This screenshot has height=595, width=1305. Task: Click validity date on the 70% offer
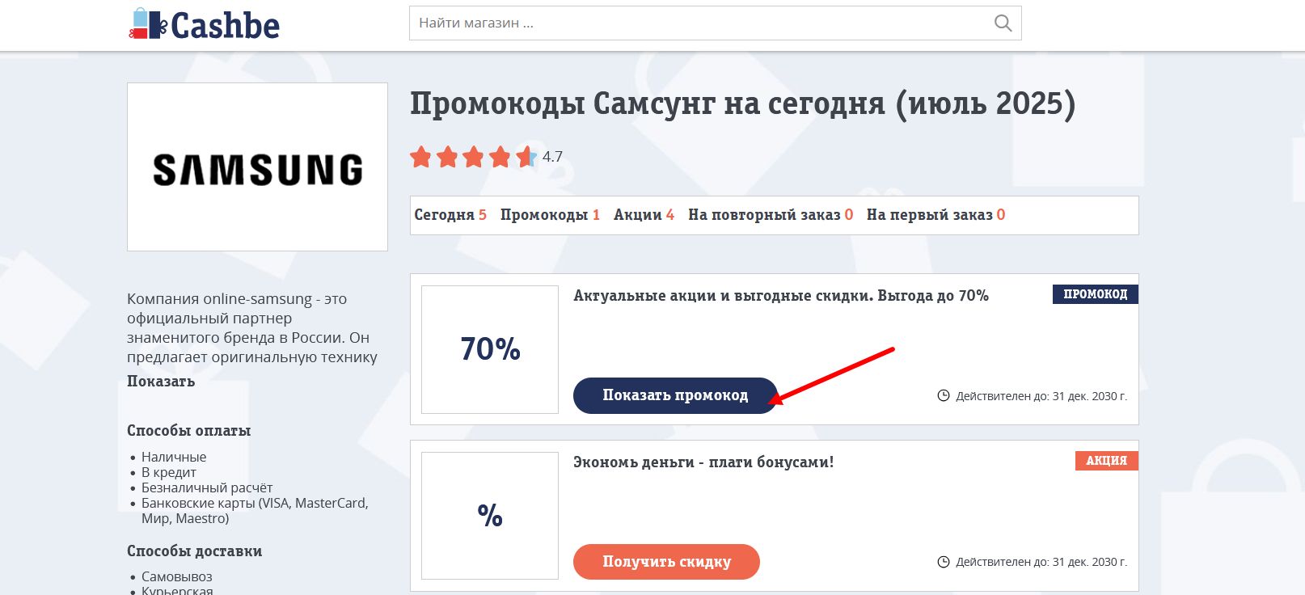(1041, 396)
